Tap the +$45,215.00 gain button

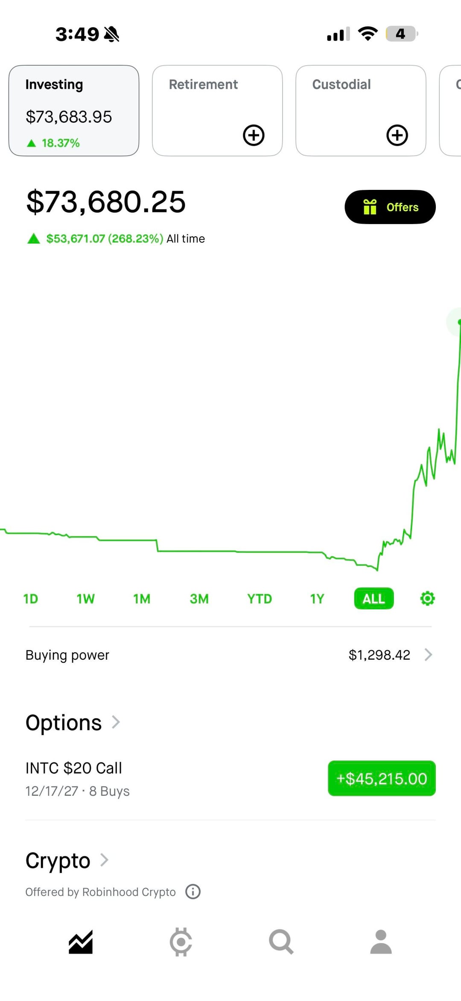(x=381, y=778)
